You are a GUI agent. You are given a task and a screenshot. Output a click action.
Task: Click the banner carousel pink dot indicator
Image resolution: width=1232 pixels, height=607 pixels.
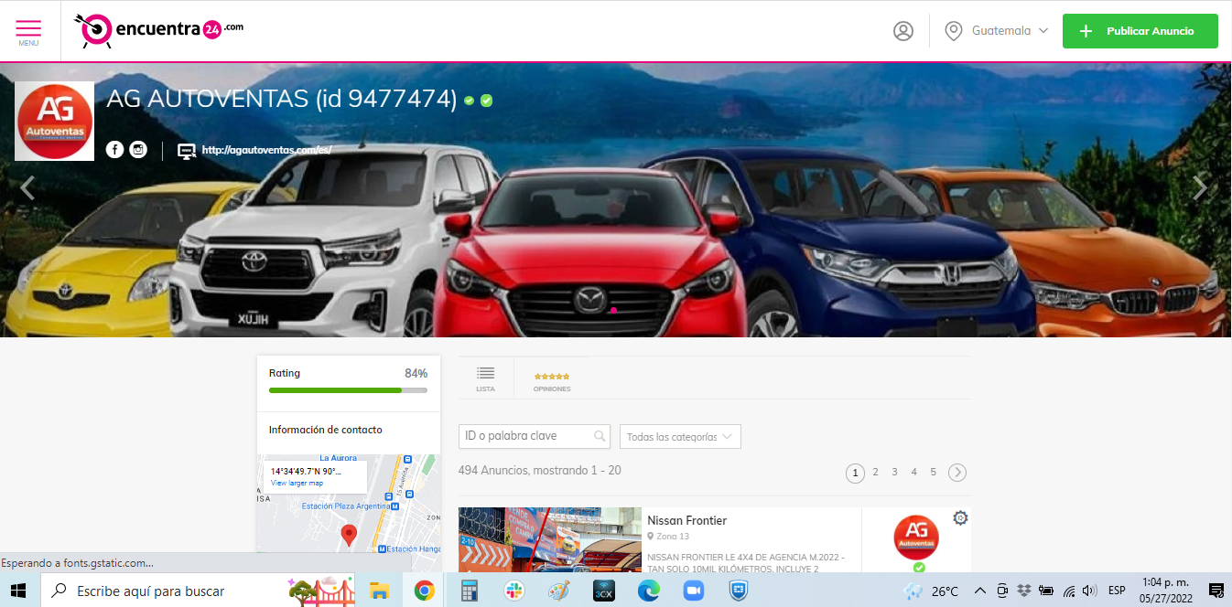click(613, 311)
